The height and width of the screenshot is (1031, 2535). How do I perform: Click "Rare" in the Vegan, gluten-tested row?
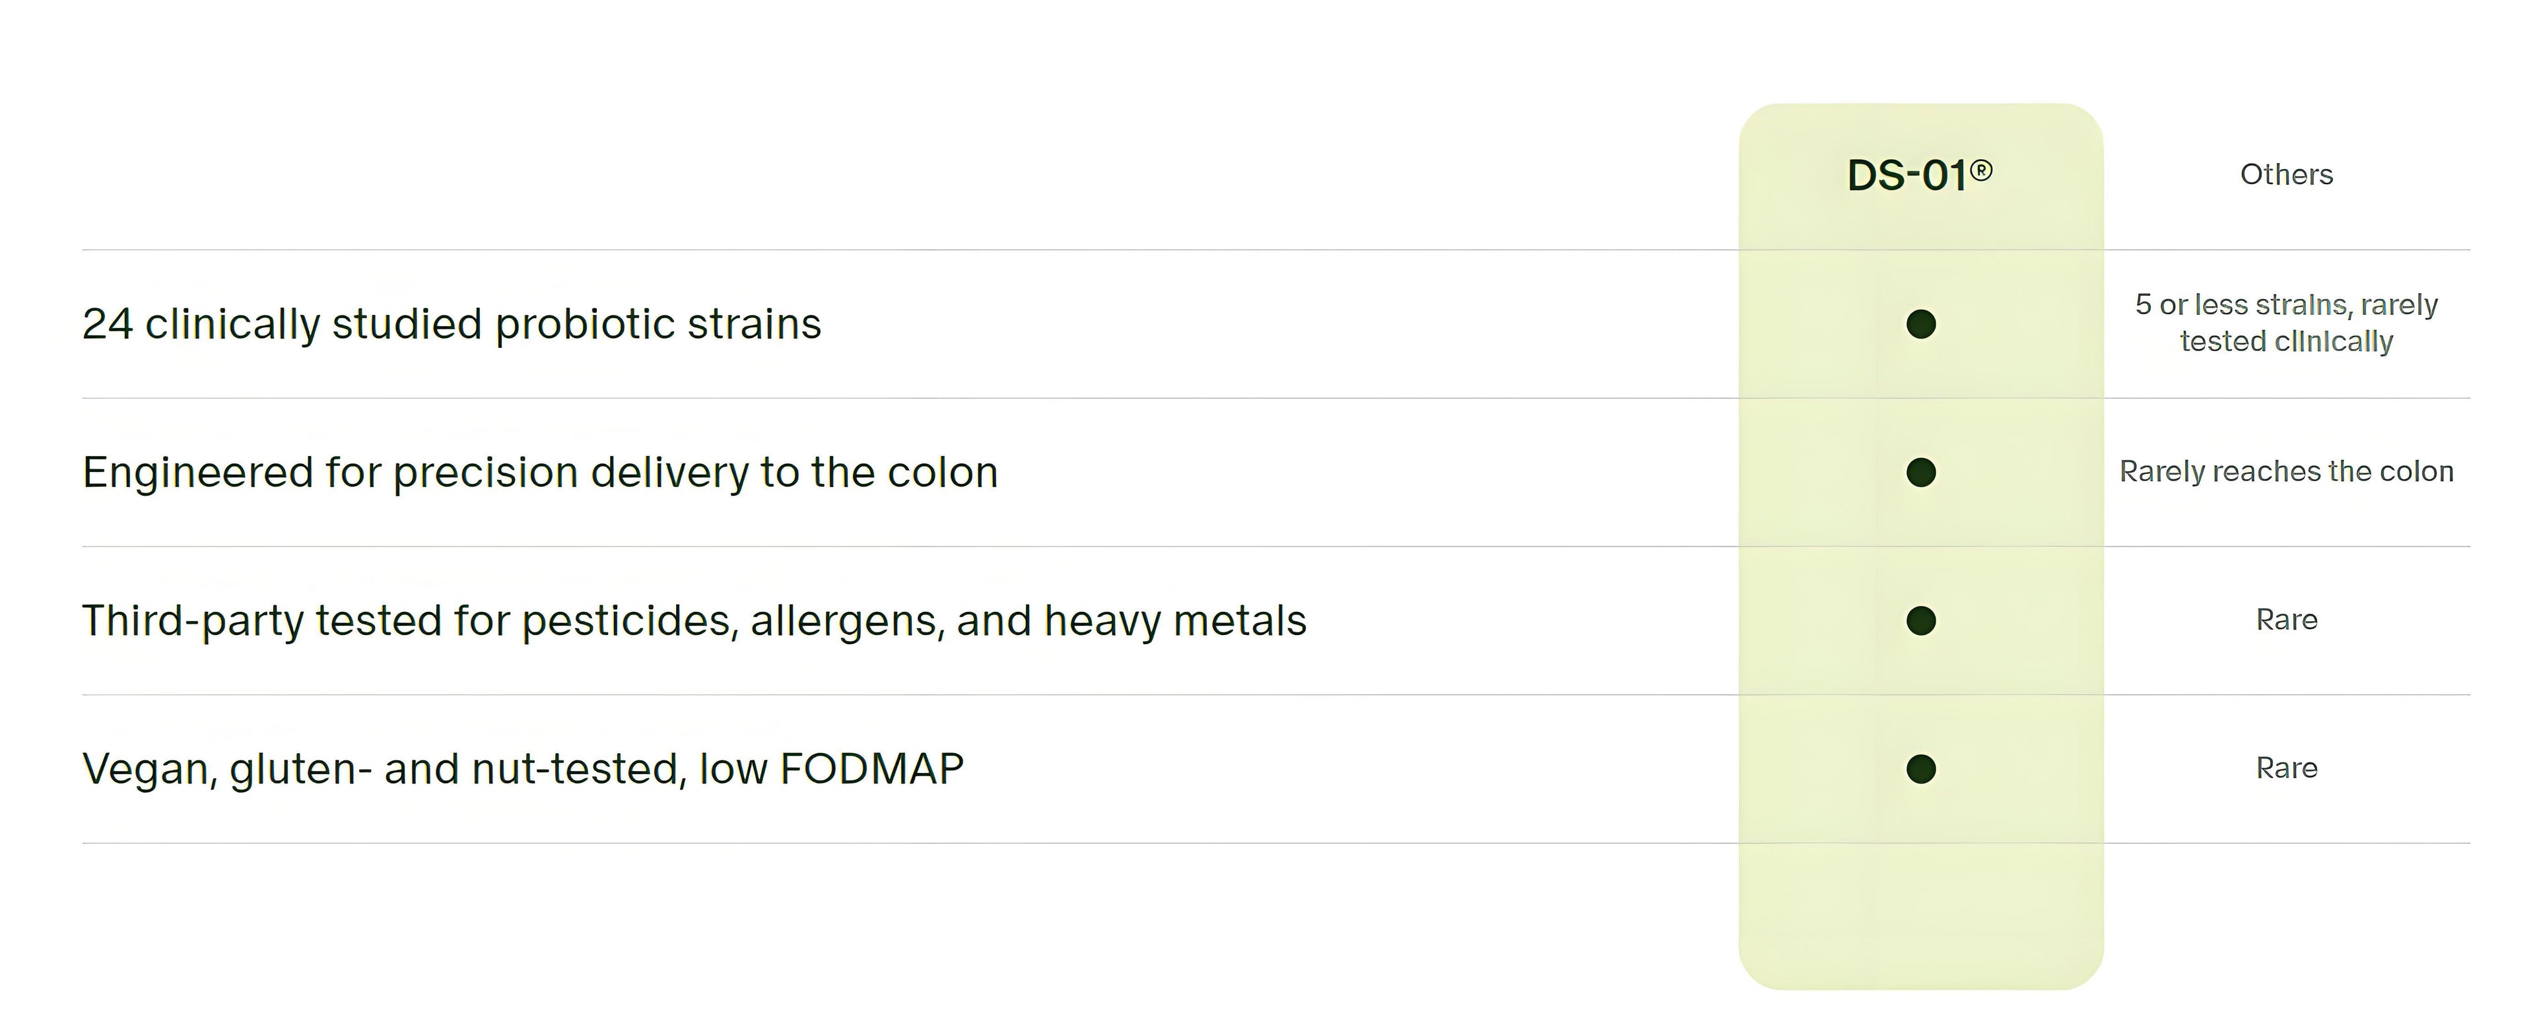tap(2286, 768)
